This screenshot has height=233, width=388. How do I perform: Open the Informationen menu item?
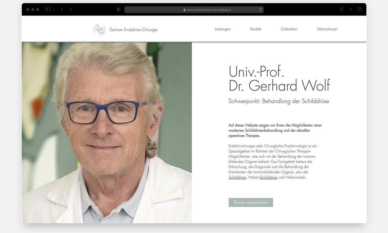(x=327, y=29)
